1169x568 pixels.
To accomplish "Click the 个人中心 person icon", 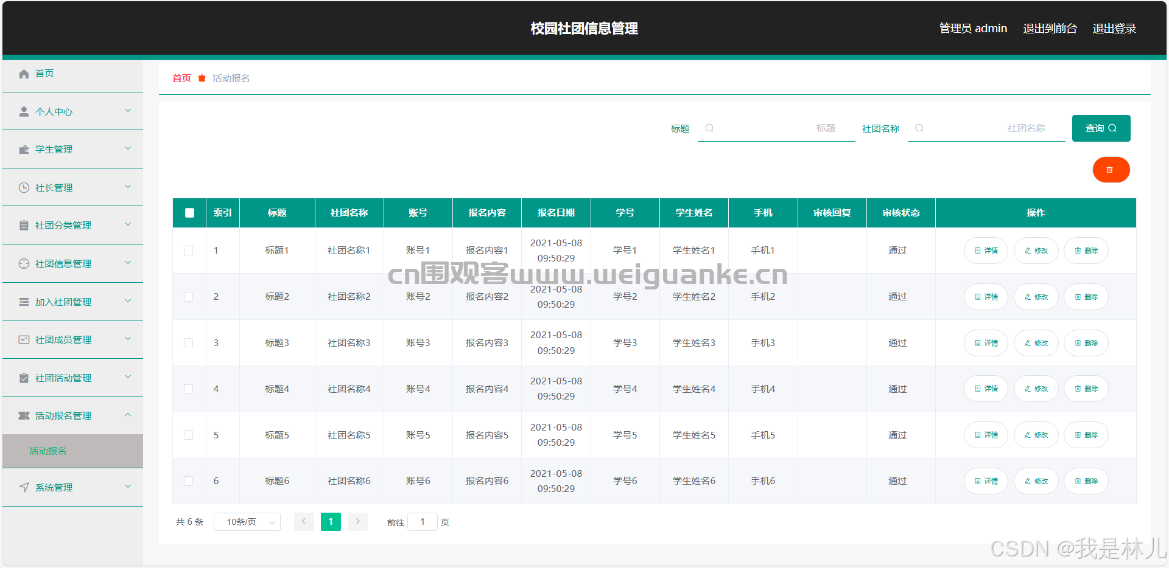I will (x=24, y=111).
